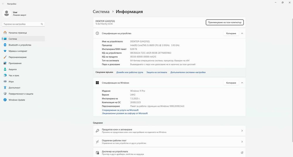
Task: Click the Игри controller icon
Action: 5,82
